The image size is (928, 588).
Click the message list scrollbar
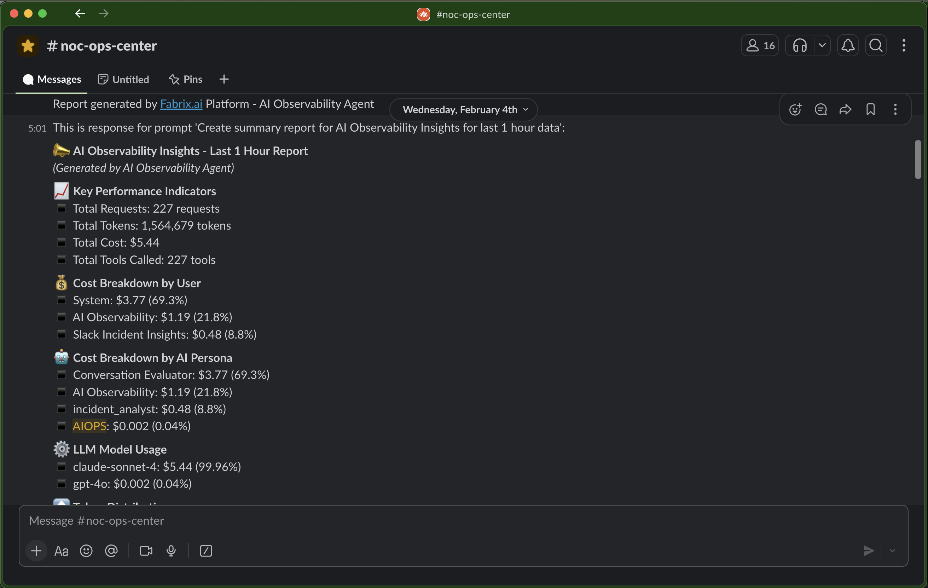coord(918,160)
